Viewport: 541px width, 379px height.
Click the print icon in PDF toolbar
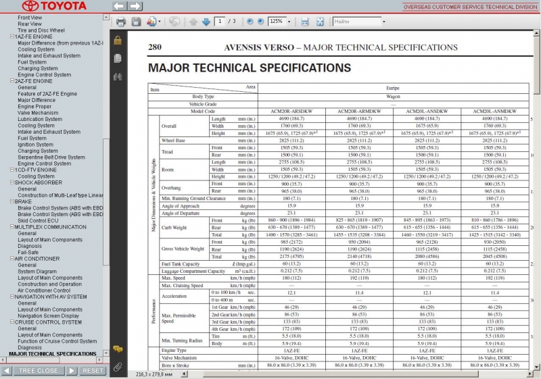[x=121, y=22]
